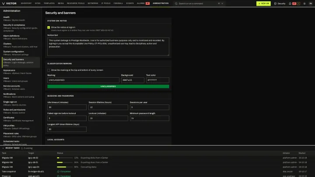The height and width of the screenshot is (177, 315).
Task: Open System configuration sidebar item
Action: pos(21,53)
